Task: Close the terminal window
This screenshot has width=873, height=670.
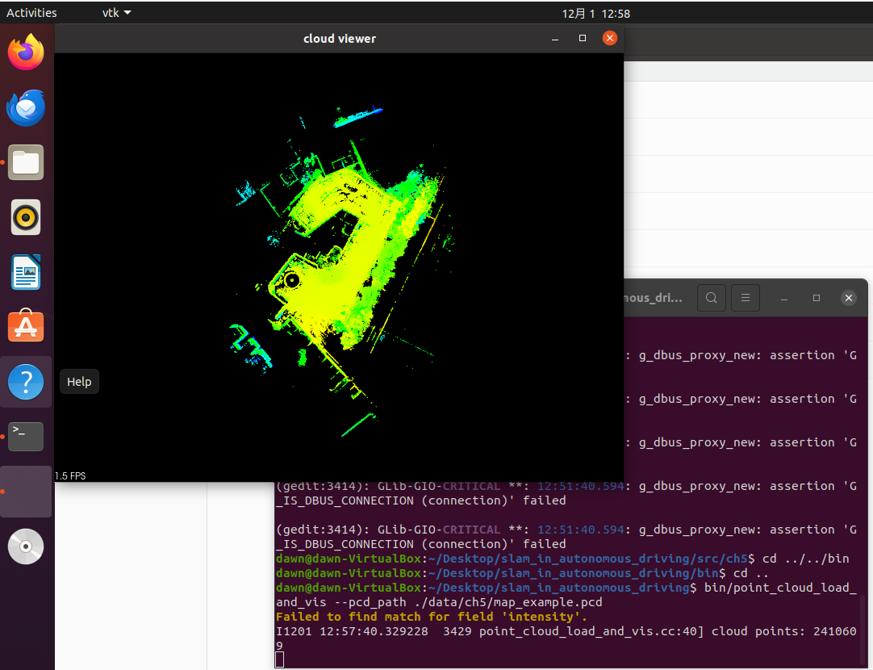Action: tap(849, 298)
